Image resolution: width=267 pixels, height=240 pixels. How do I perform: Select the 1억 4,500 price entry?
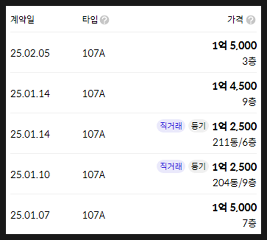235,86
